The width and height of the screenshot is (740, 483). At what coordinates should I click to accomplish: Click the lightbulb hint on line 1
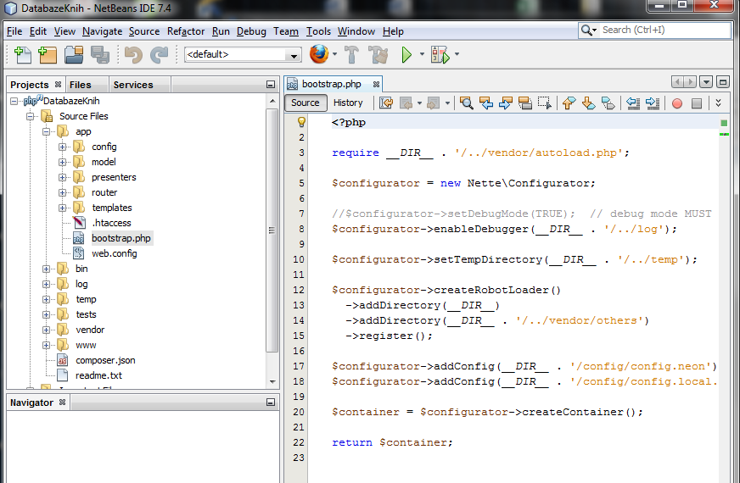(301, 122)
